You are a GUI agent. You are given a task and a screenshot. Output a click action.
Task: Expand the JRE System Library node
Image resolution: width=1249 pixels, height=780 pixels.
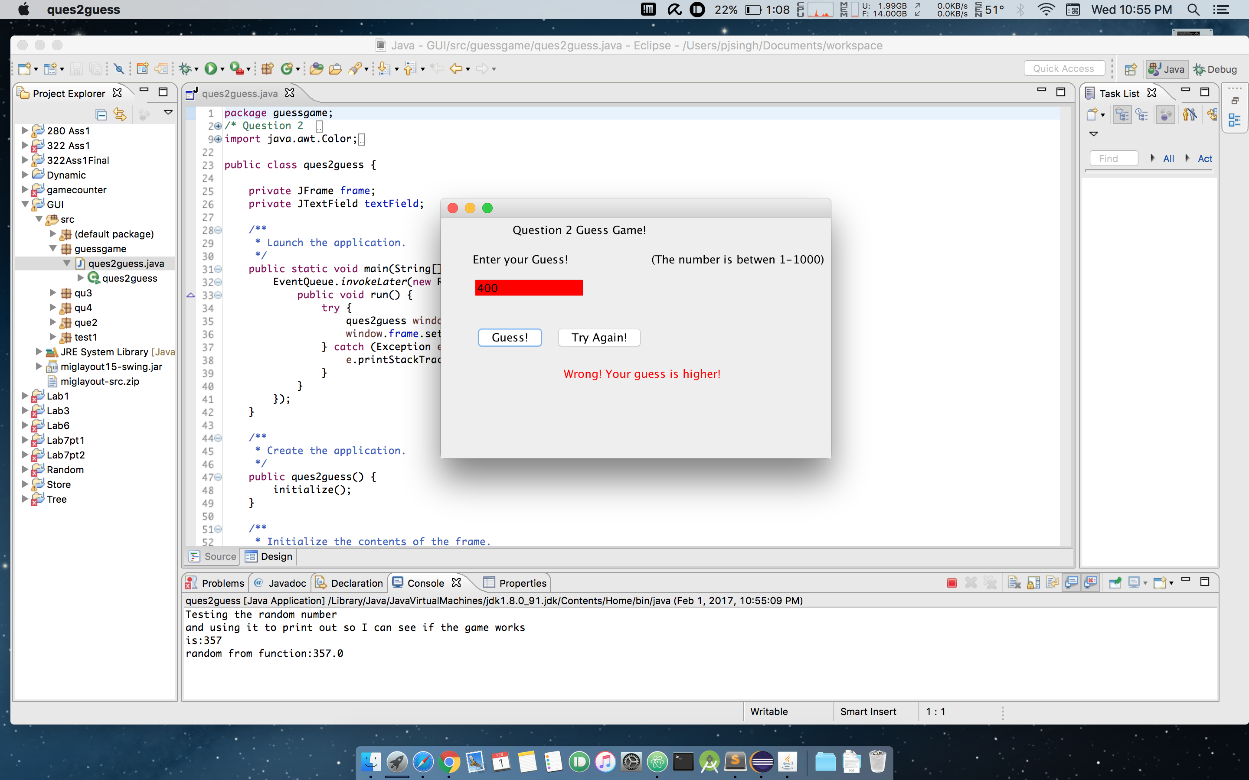[39, 351]
